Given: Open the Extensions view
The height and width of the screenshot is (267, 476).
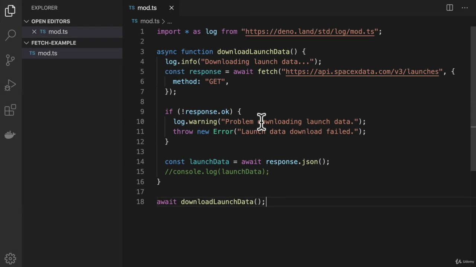Looking at the screenshot, I should (10, 110).
